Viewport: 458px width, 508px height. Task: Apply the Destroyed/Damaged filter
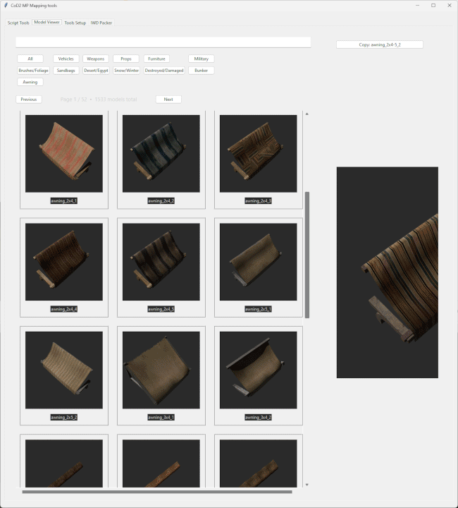click(x=164, y=71)
